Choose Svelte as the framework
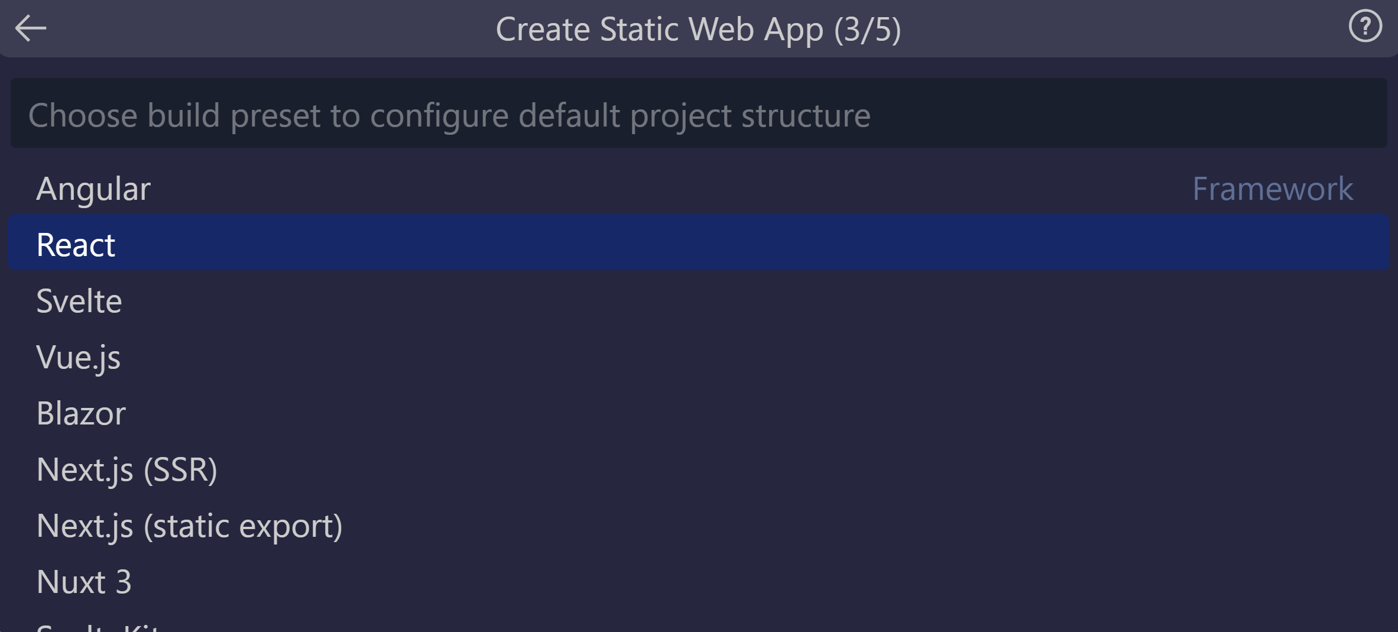The image size is (1398, 632). click(79, 300)
